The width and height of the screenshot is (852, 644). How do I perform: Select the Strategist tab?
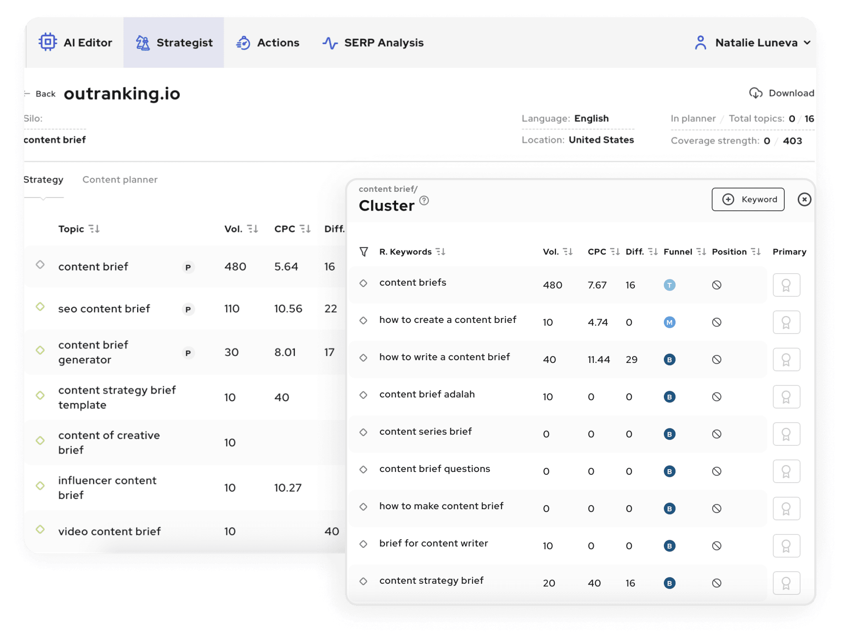tap(174, 42)
